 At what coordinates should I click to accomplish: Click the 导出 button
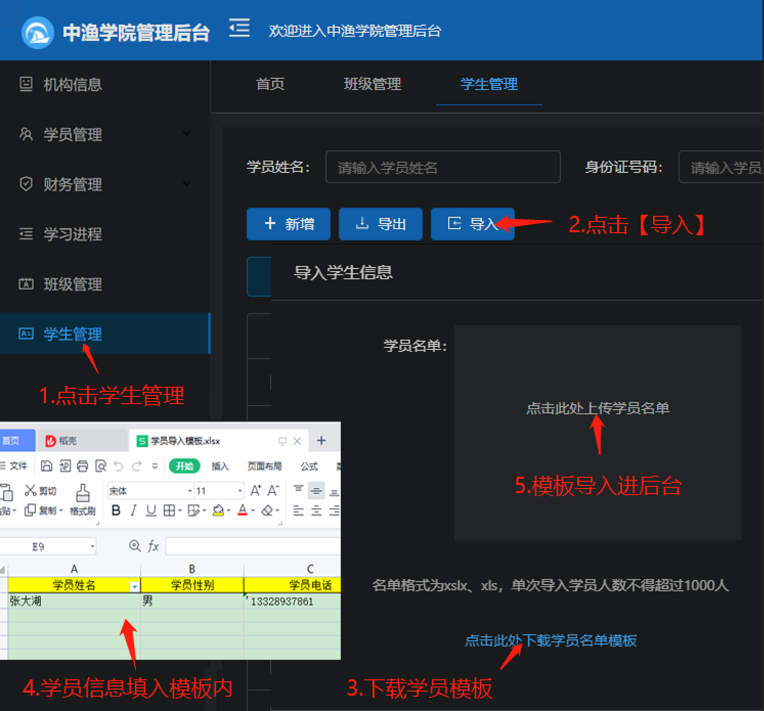point(381,224)
